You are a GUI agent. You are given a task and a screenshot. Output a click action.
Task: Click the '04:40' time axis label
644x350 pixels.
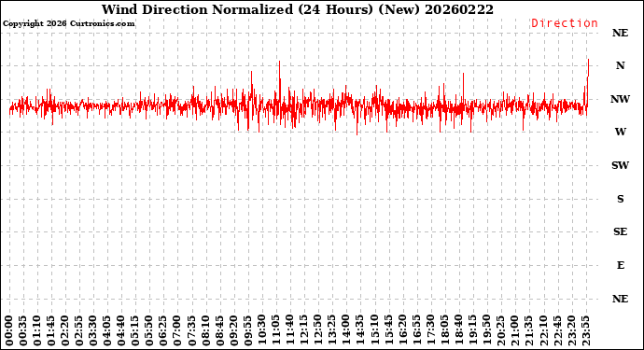pos(121,330)
